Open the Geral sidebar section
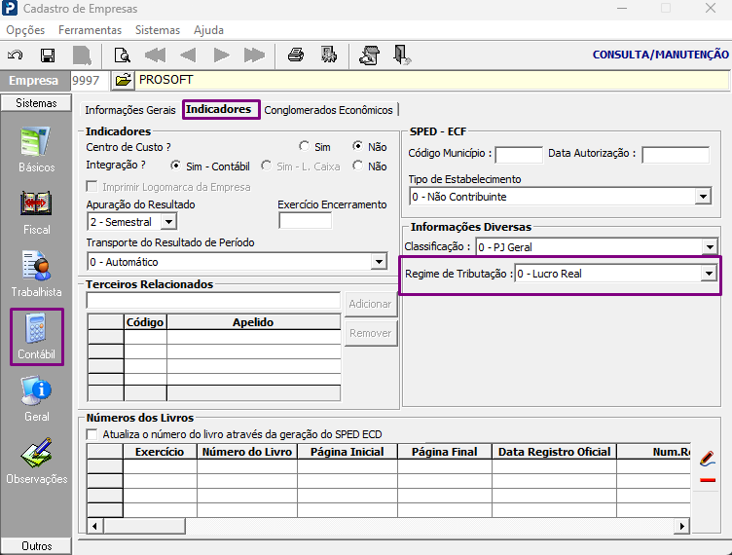The width and height of the screenshot is (732, 555). [36, 398]
